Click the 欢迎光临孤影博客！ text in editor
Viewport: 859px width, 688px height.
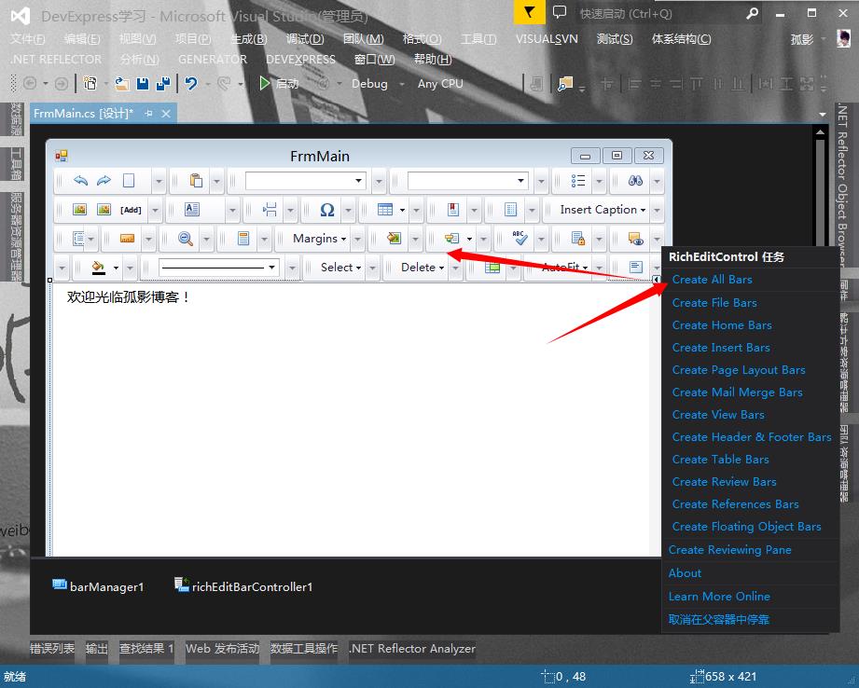129,296
